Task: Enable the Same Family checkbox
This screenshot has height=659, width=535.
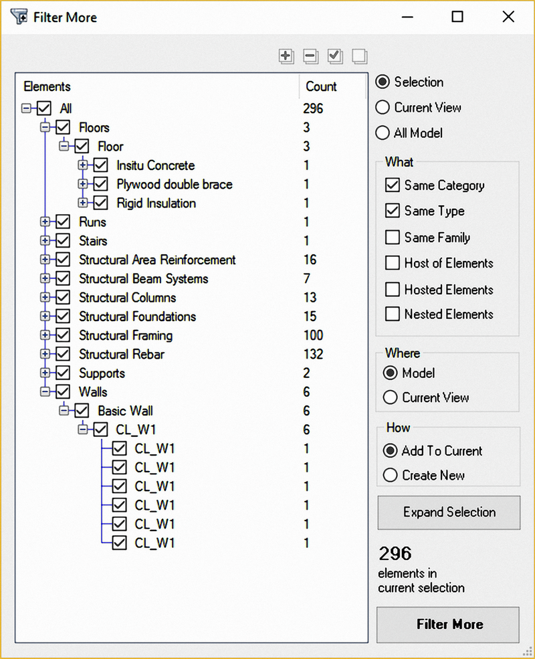Action: (393, 238)
